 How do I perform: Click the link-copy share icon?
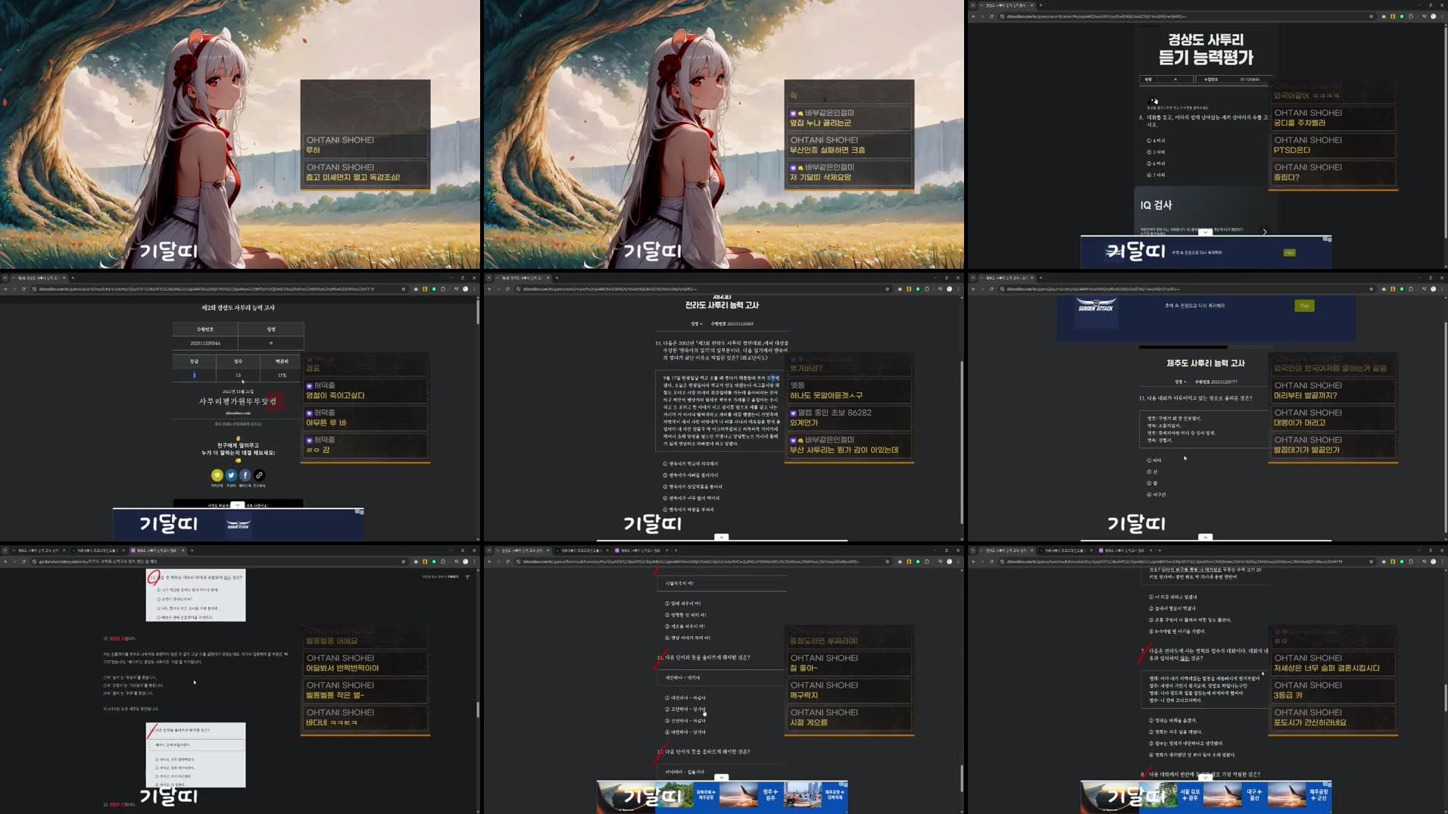pos(259,475)
